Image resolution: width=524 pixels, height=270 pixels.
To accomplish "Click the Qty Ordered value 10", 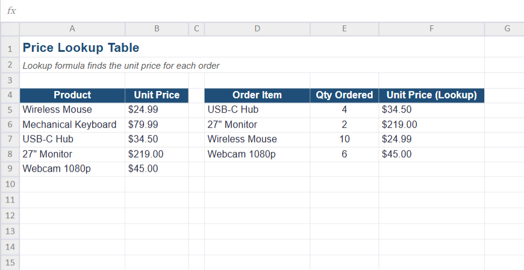I will coord(344,139).
